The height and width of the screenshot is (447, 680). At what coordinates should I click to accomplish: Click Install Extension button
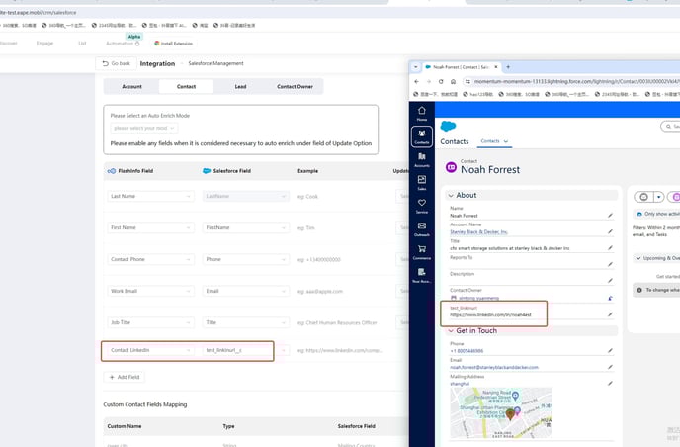pyautogui.click(x=173, y=44)
